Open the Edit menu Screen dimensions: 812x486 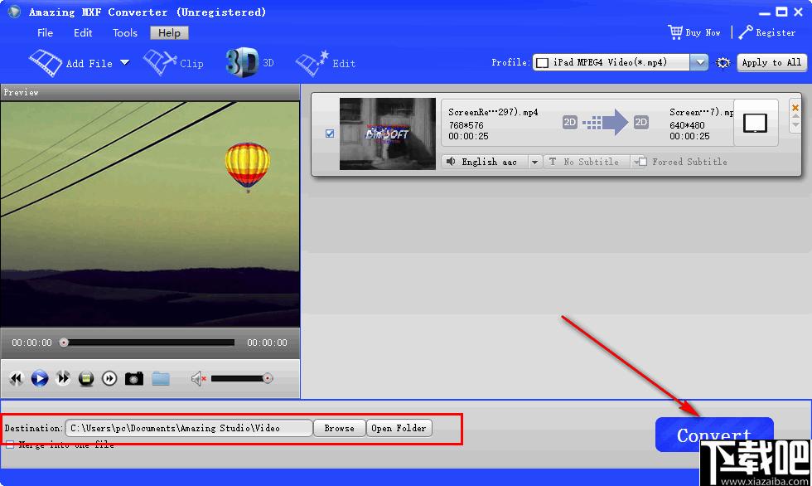pos(83,33)
